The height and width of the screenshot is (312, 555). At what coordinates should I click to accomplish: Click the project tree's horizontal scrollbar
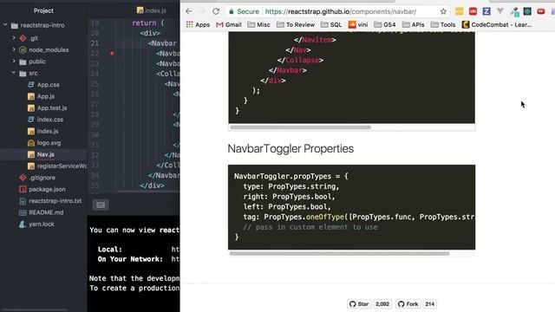coord(35,310)
